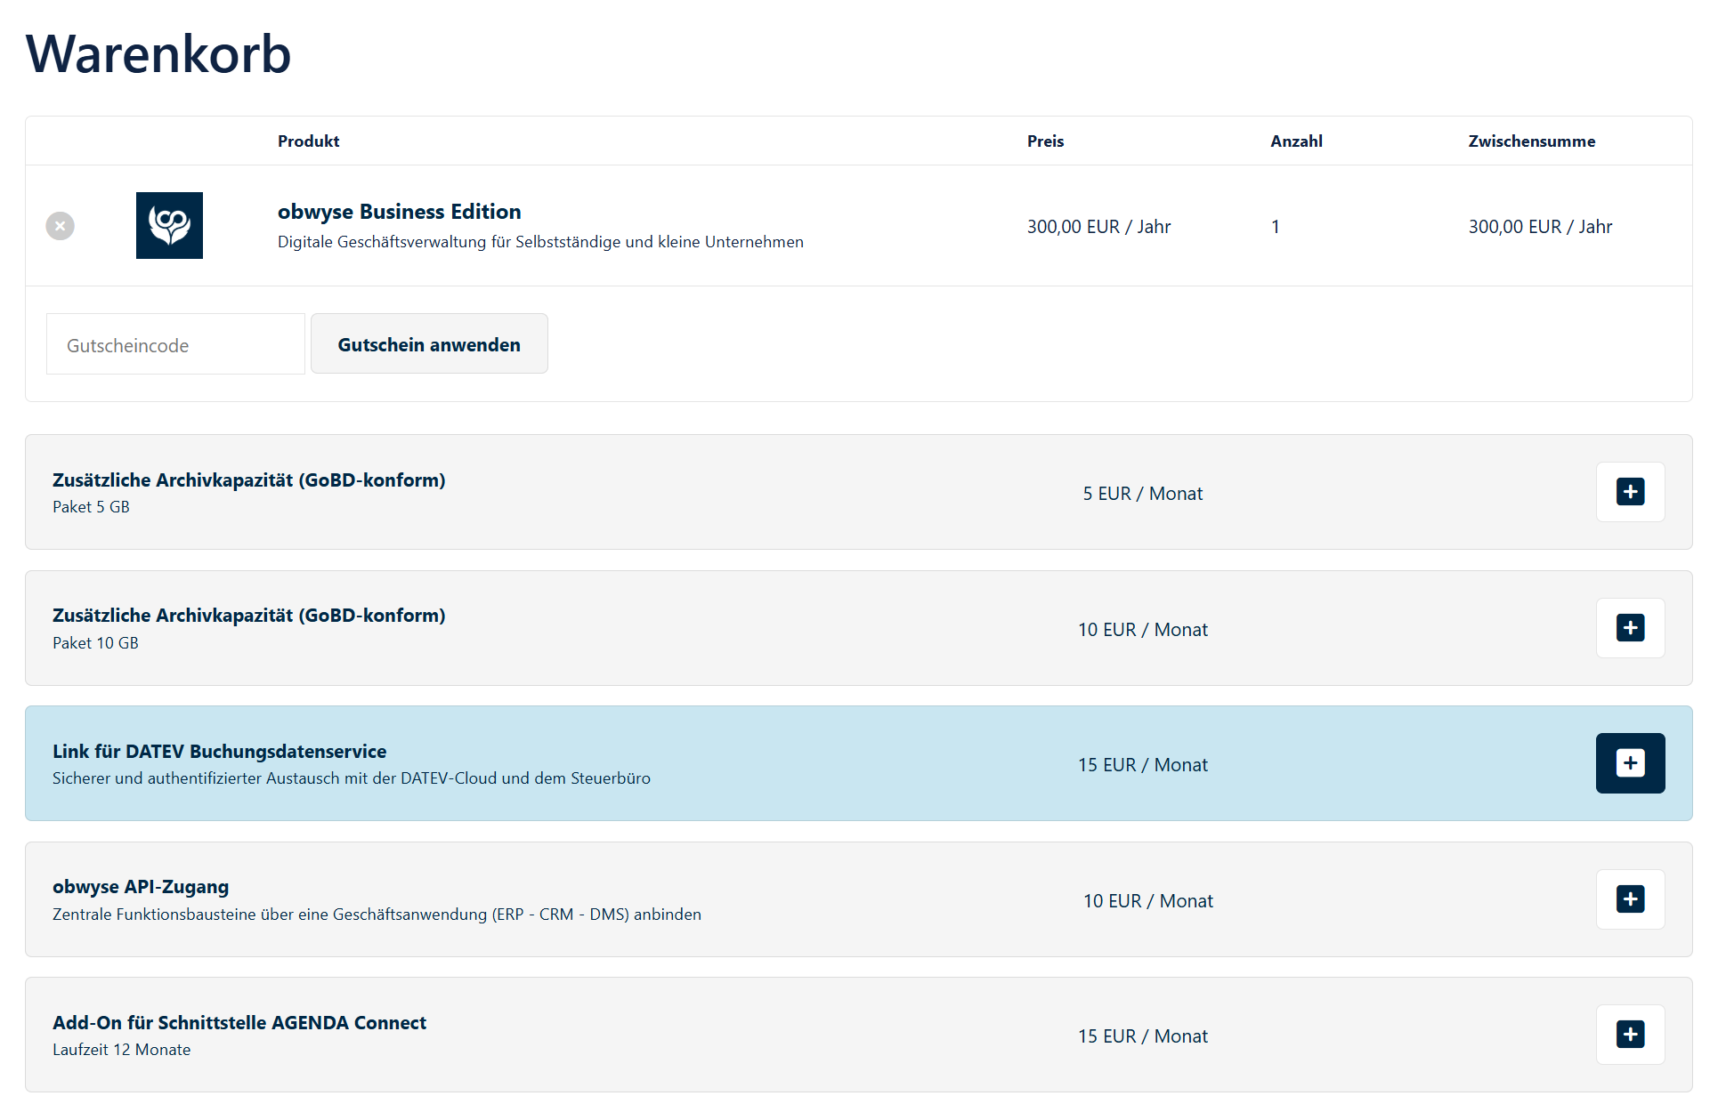Select the Zusätzliche Archivkapazität Paket 5 GB title
The image size is (1718, 1112).
coord(248,480)
